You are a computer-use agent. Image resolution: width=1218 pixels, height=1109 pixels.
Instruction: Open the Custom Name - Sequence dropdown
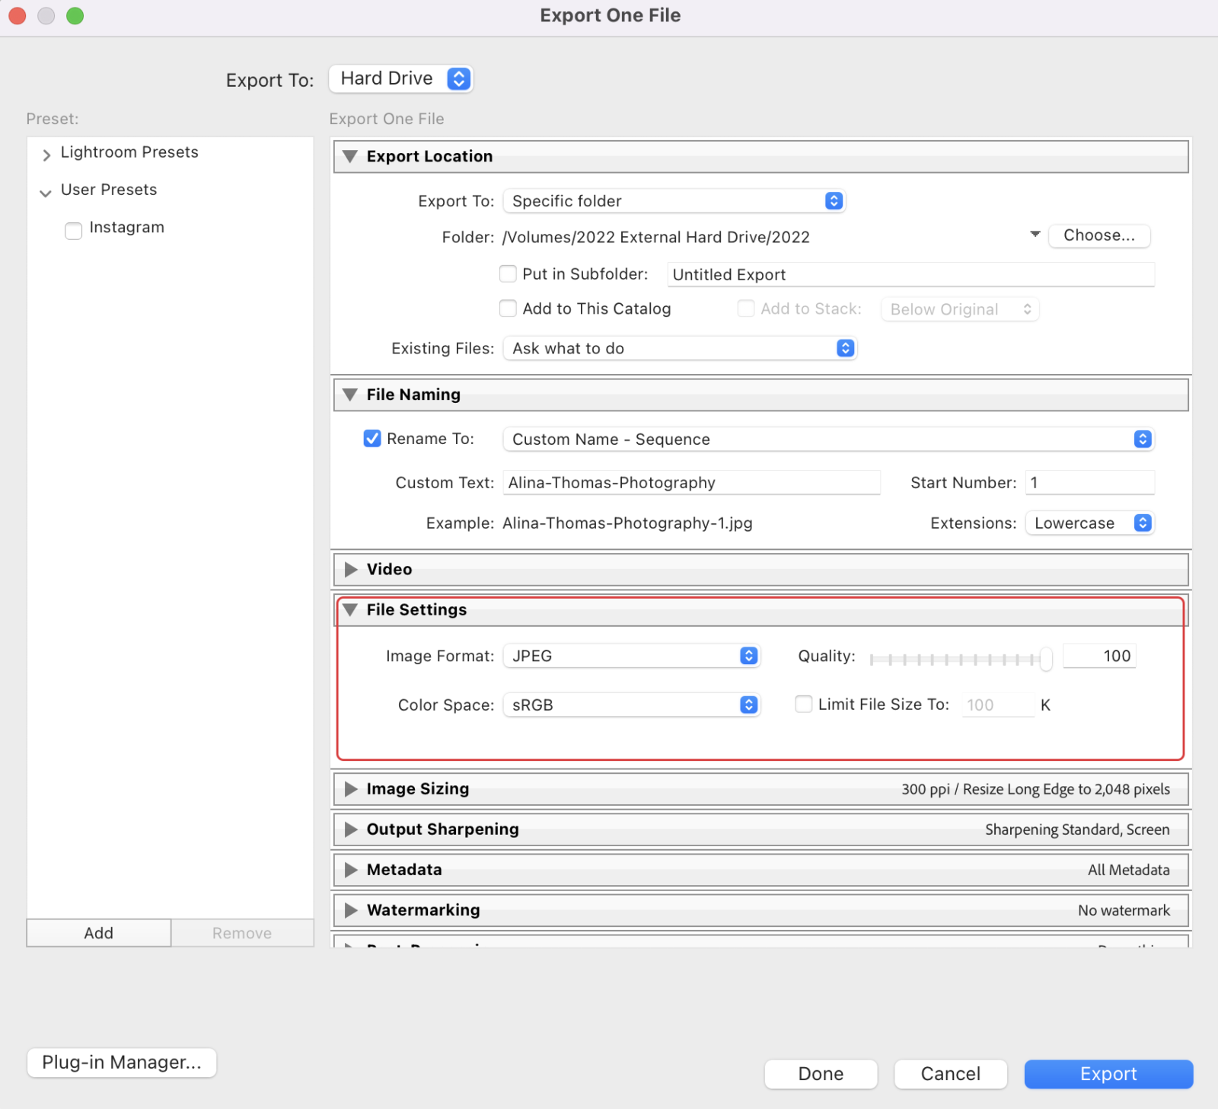(1141, 439)
